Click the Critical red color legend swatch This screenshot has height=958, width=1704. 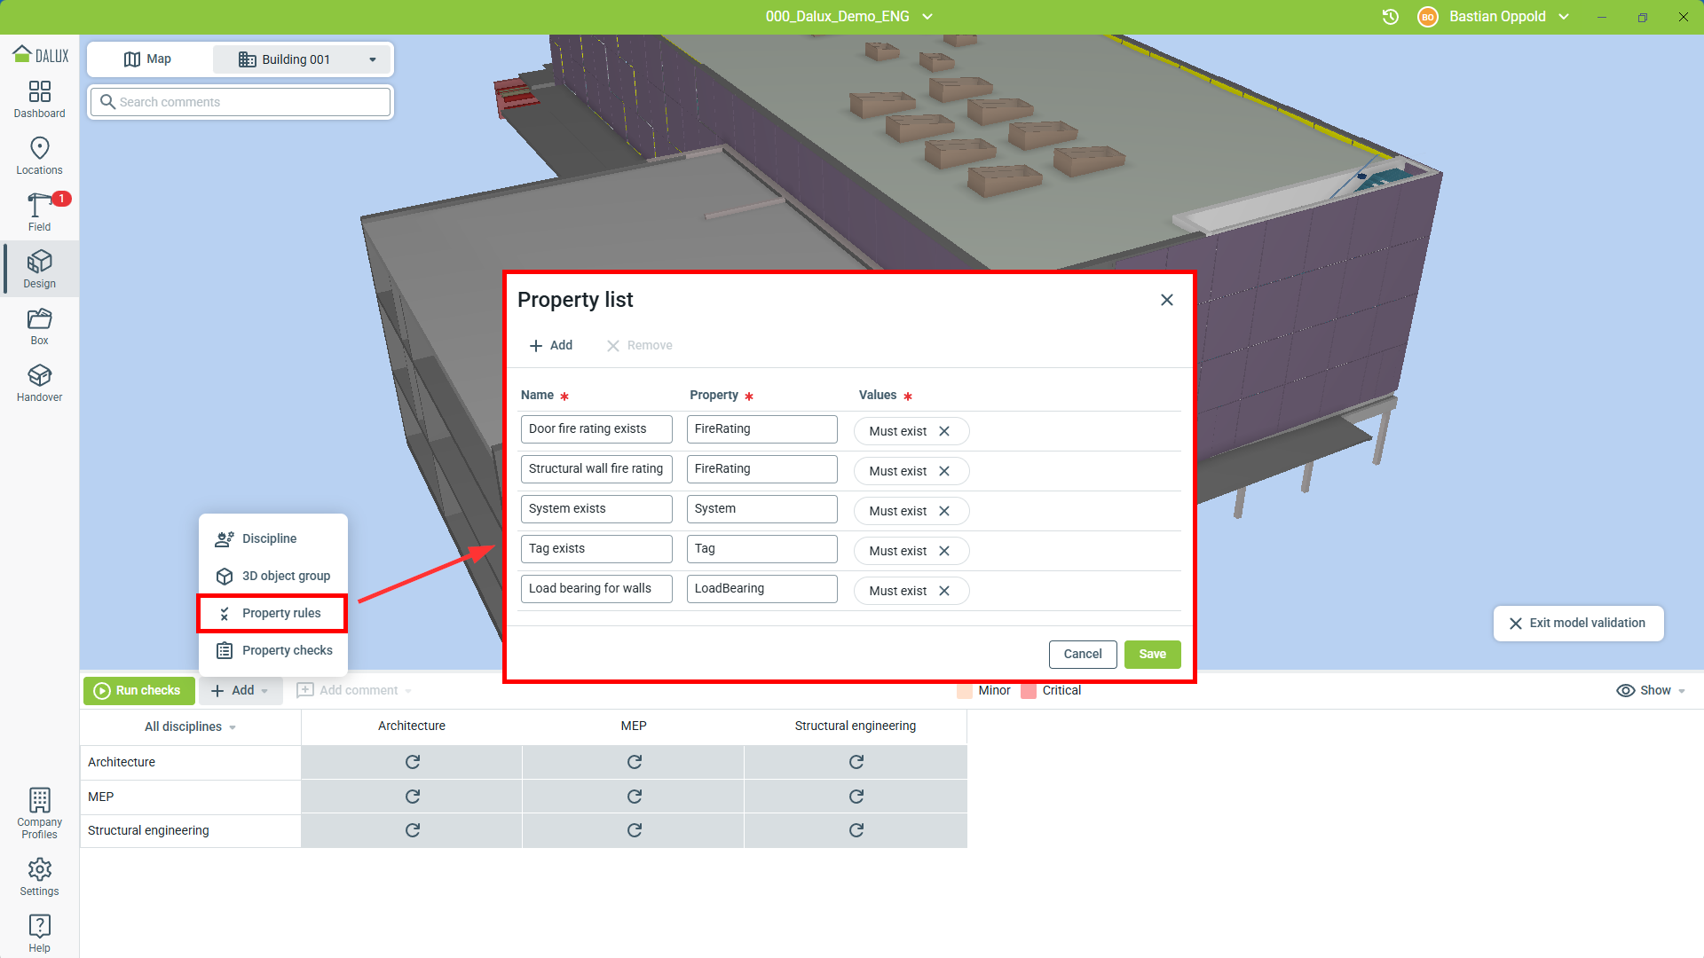1029,690
